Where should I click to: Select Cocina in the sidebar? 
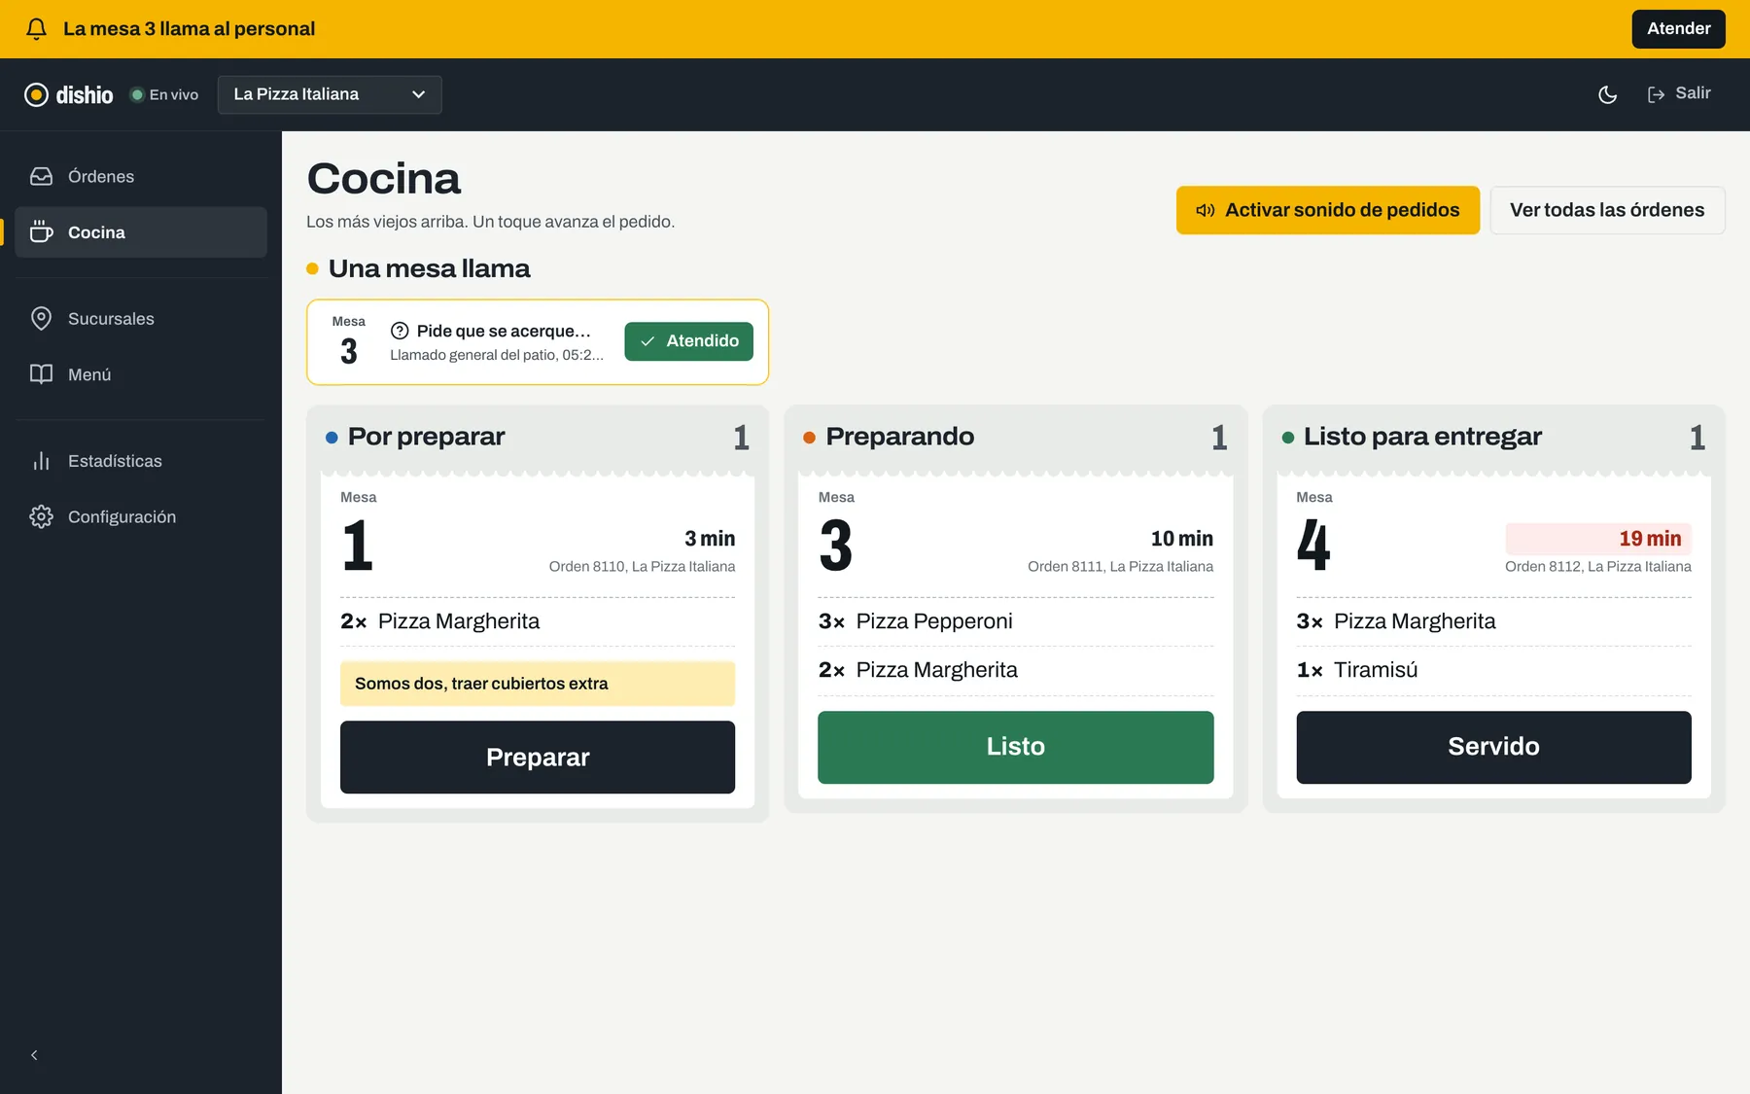point(141,231)
